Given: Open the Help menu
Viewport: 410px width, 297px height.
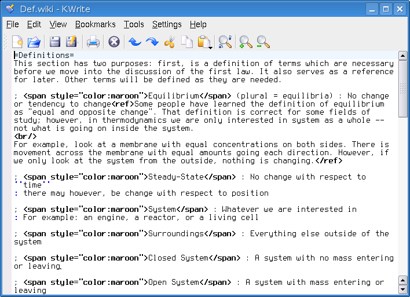Looking at the screenshot, I should pyautogui.click(x=198, y=24).
